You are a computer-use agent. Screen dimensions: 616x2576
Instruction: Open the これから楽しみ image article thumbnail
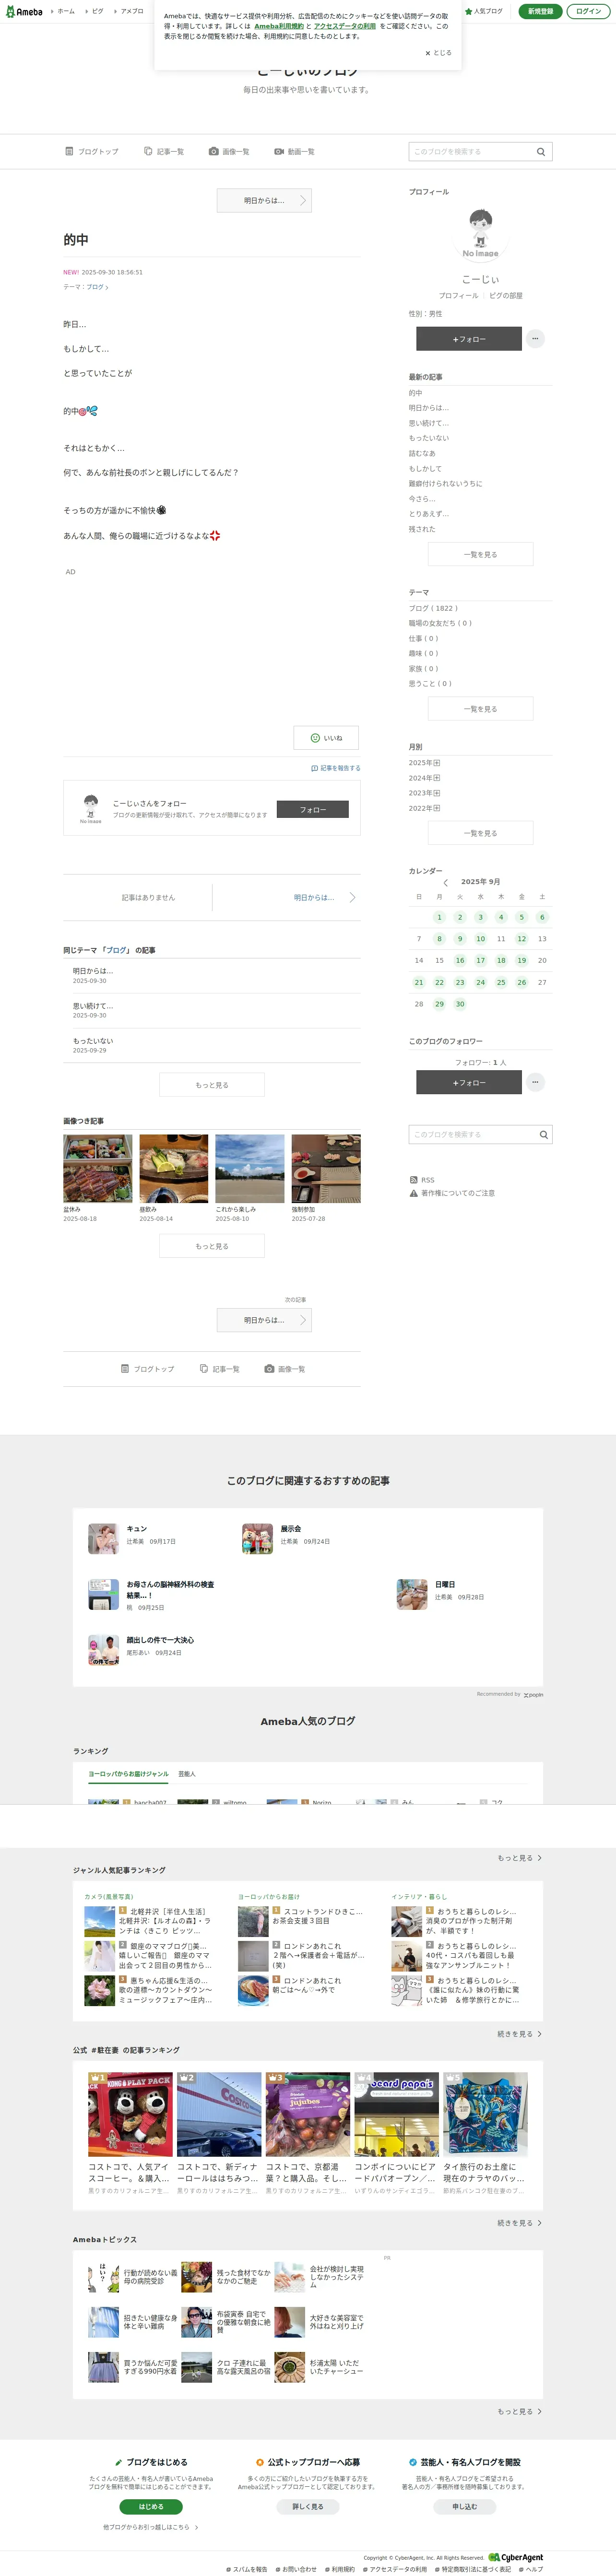250,1168
